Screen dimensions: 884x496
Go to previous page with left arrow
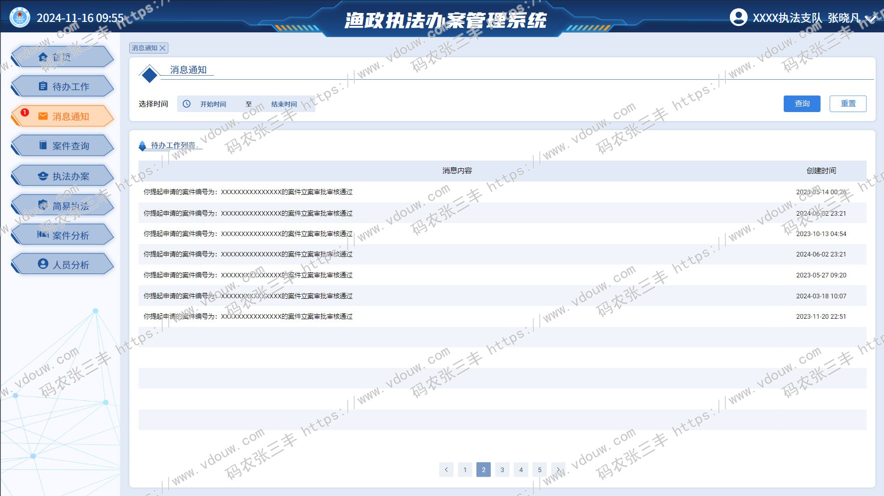[x=446, y=470]
